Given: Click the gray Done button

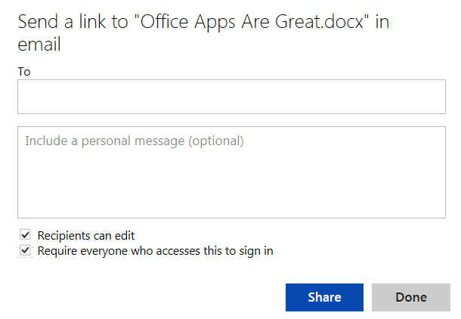Looking at the screenshot, I should tap(410, 297).
